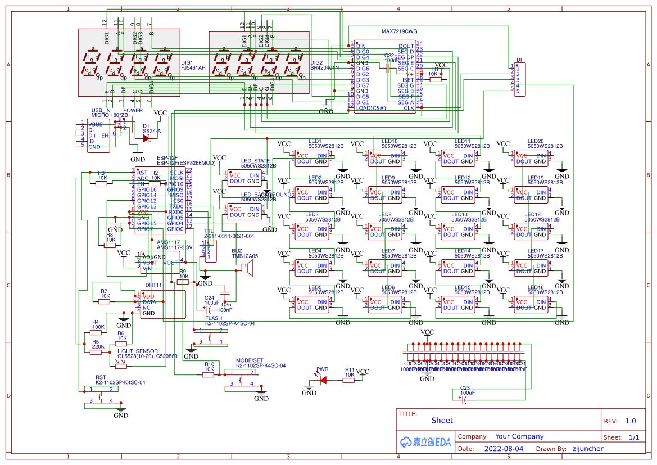Select the RST push-button switch symbol

101,398
